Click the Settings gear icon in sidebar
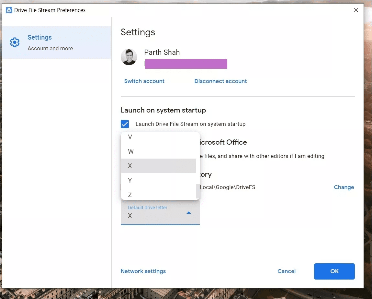 (x=15, y=42)
